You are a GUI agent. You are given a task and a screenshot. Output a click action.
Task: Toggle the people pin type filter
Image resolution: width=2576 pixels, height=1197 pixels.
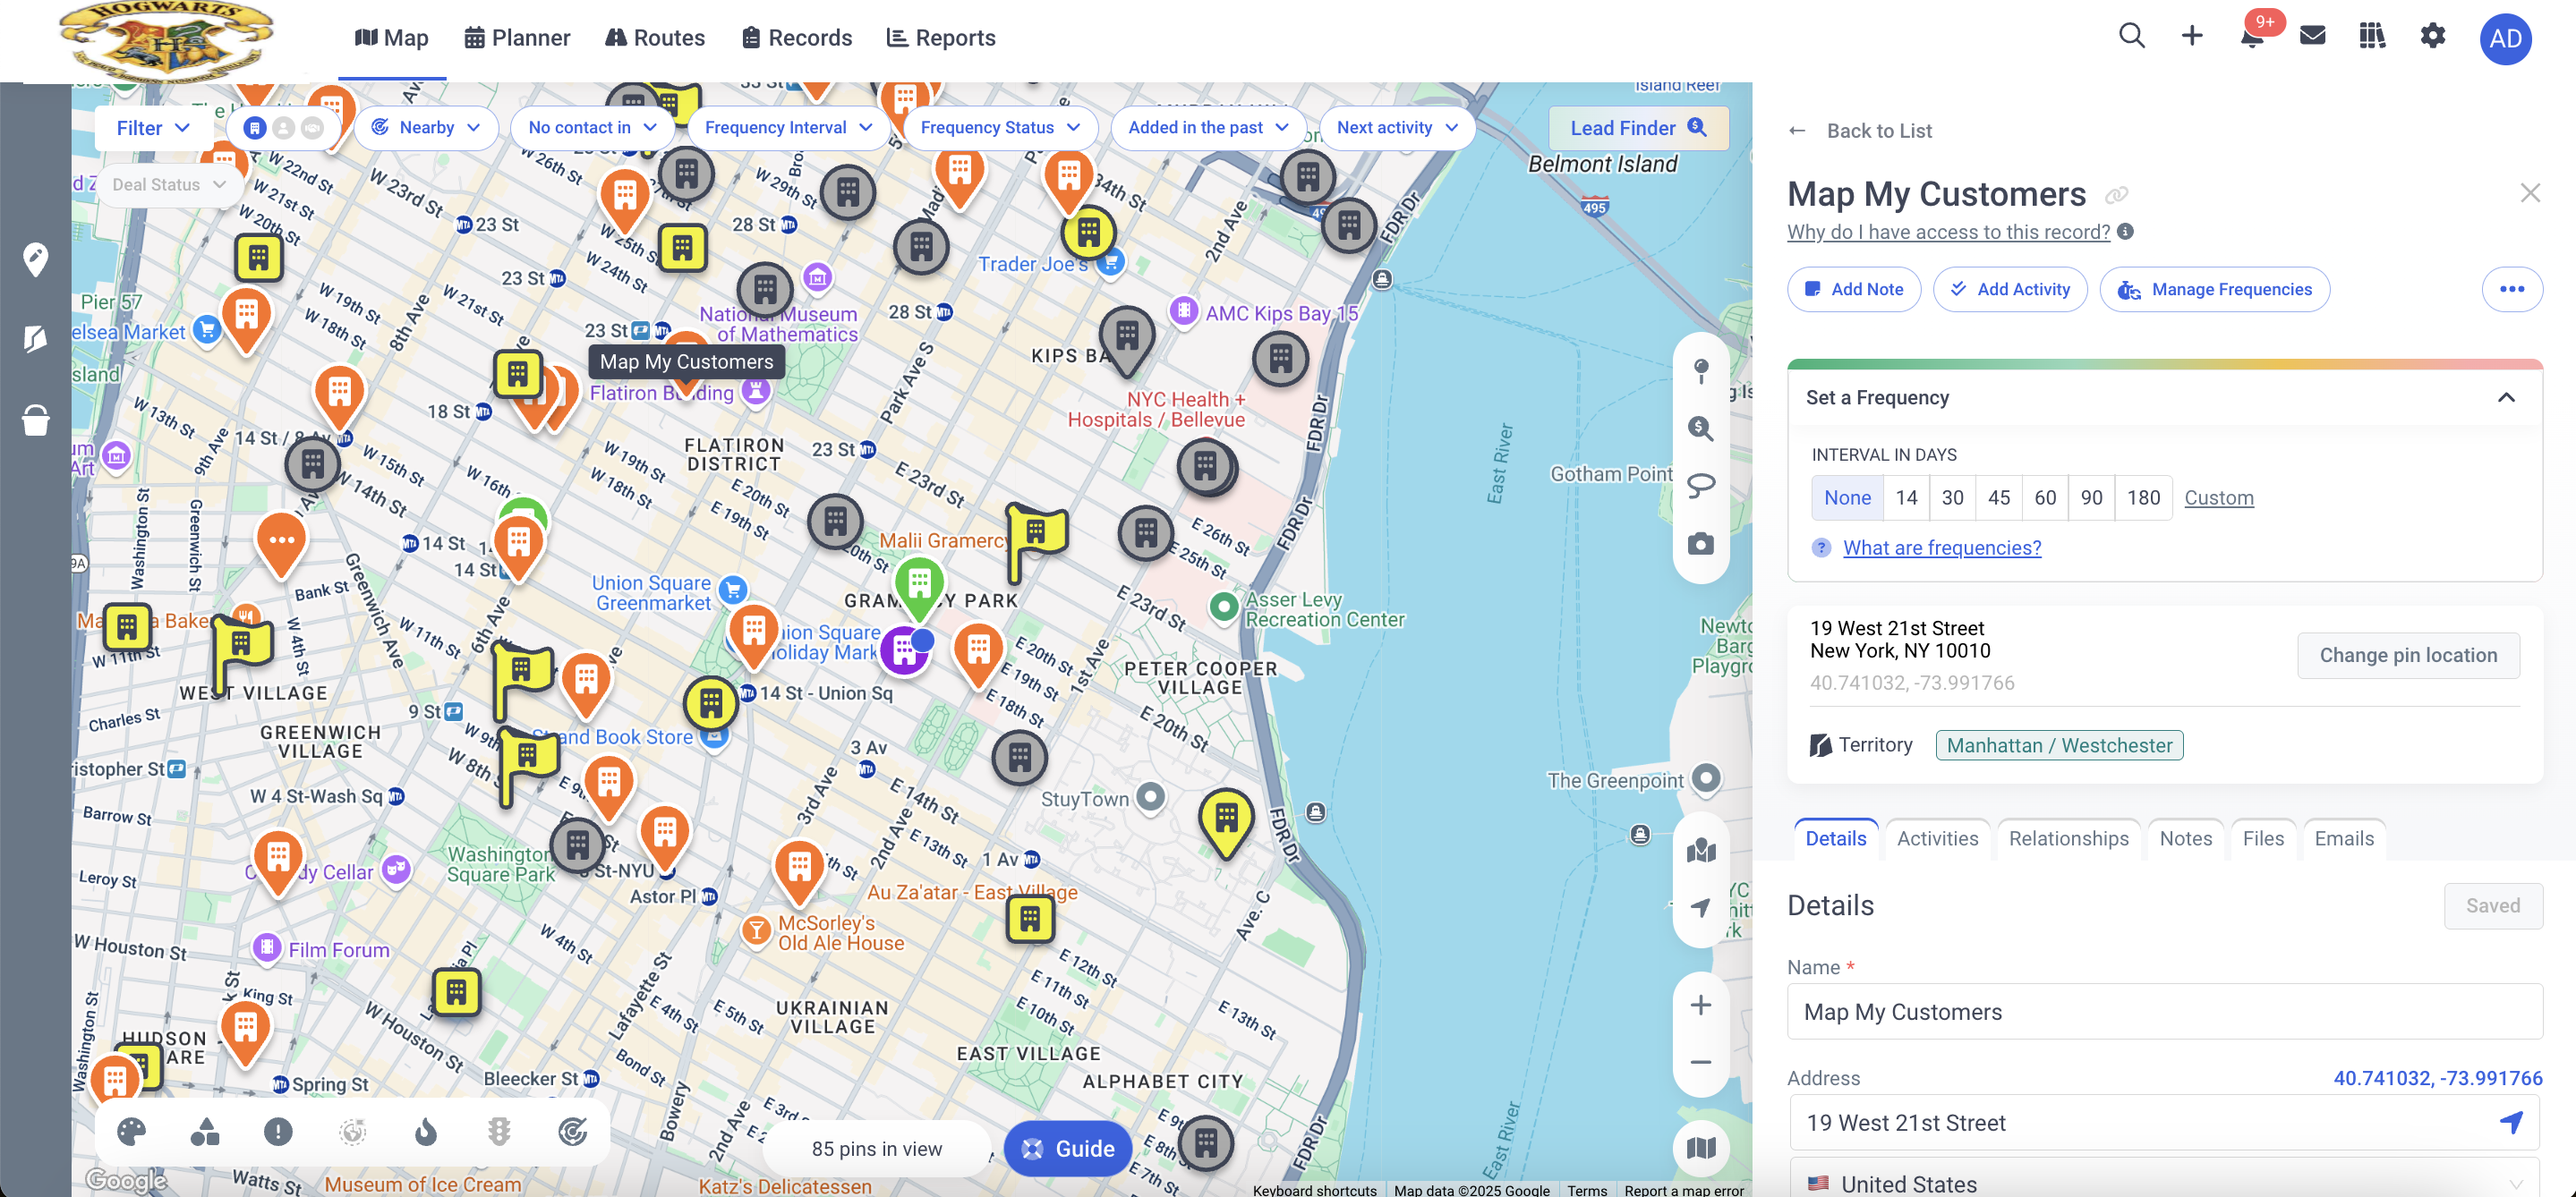coord(284,128)
